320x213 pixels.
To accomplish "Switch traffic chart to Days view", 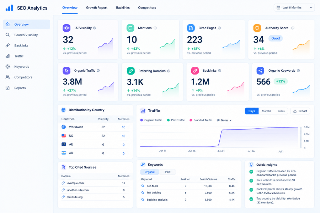I will point(252,111).
